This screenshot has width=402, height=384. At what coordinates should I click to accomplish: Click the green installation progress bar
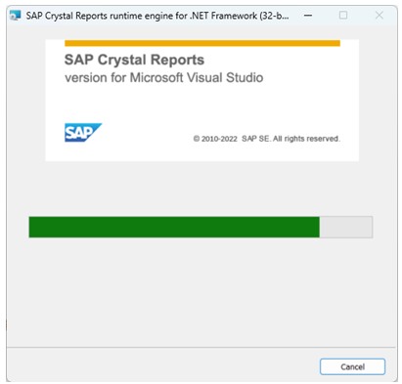tap(201, 227)
